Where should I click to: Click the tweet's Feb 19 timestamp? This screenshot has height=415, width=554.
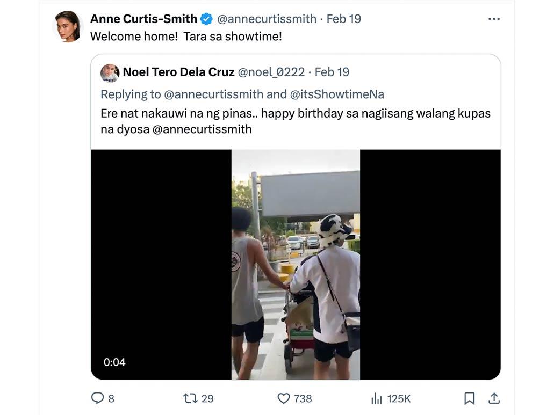point(344,19)
